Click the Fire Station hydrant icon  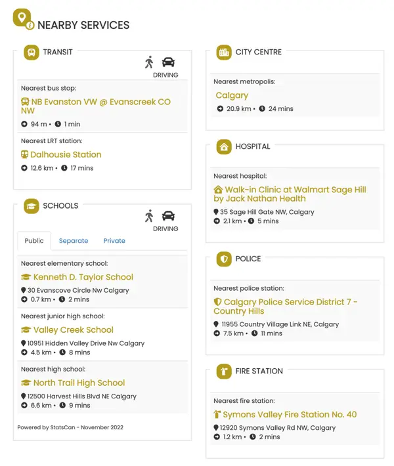click(x=225, y=371)
